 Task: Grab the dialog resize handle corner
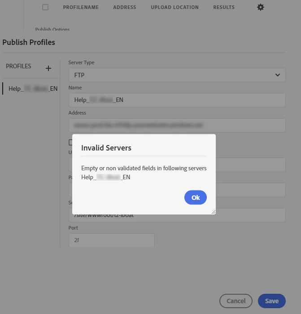[214, 212]
